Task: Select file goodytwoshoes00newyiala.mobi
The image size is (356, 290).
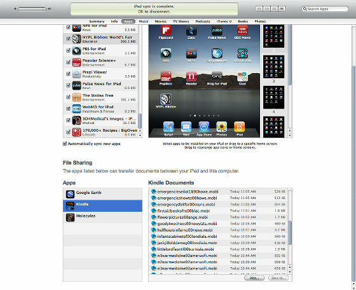Action: tap(218, 224)
